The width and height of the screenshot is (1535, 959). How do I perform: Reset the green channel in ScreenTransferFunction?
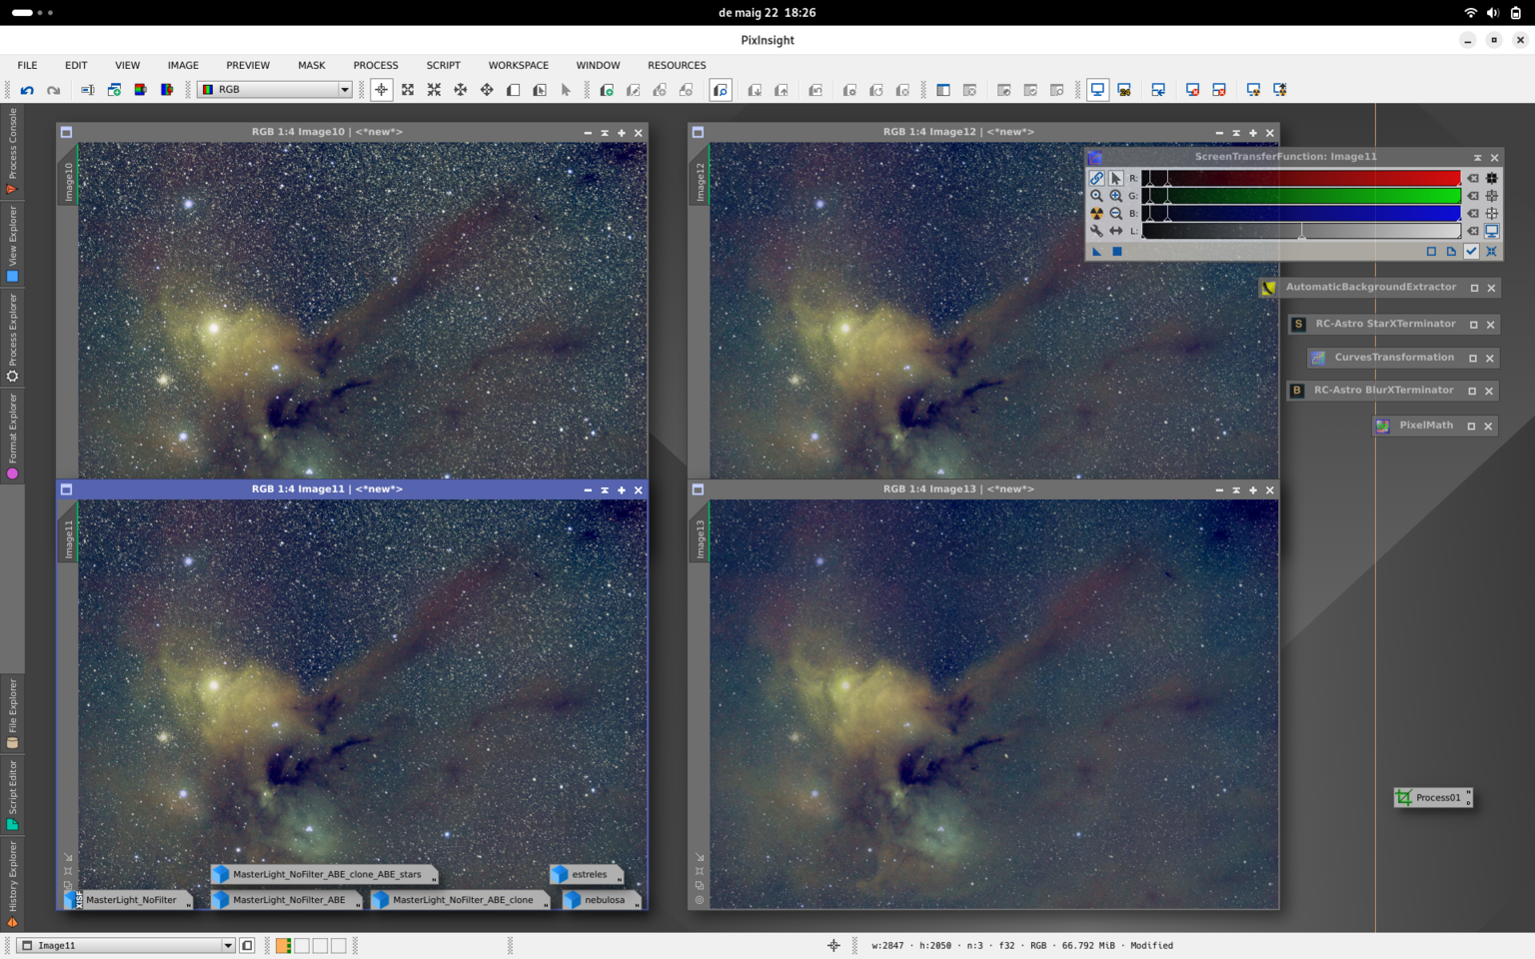coord(1473,196)
